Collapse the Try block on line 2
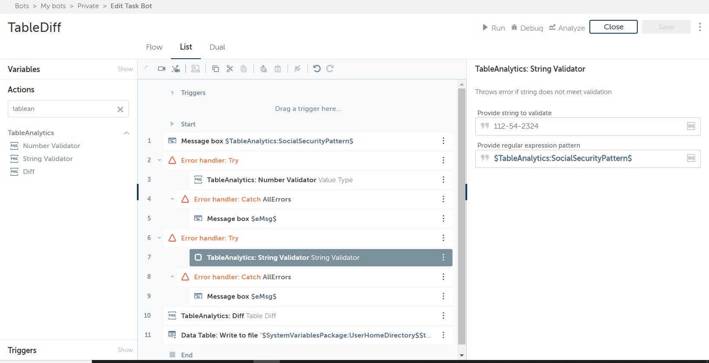The image size is (709, 363). [x=159, y=160]
